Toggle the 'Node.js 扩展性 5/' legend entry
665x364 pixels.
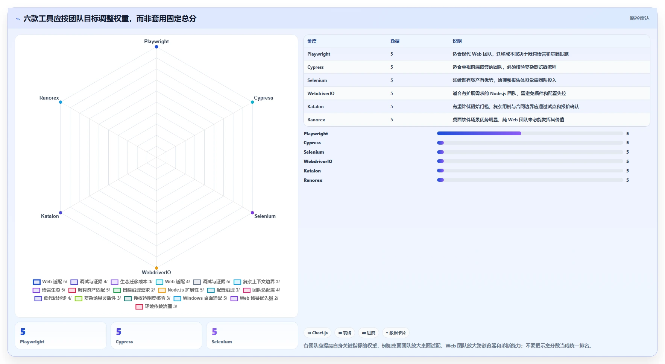[x=181, y=290]
